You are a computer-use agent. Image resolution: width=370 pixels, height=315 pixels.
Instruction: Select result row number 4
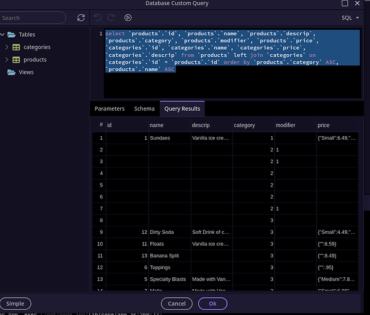point(99,173)
